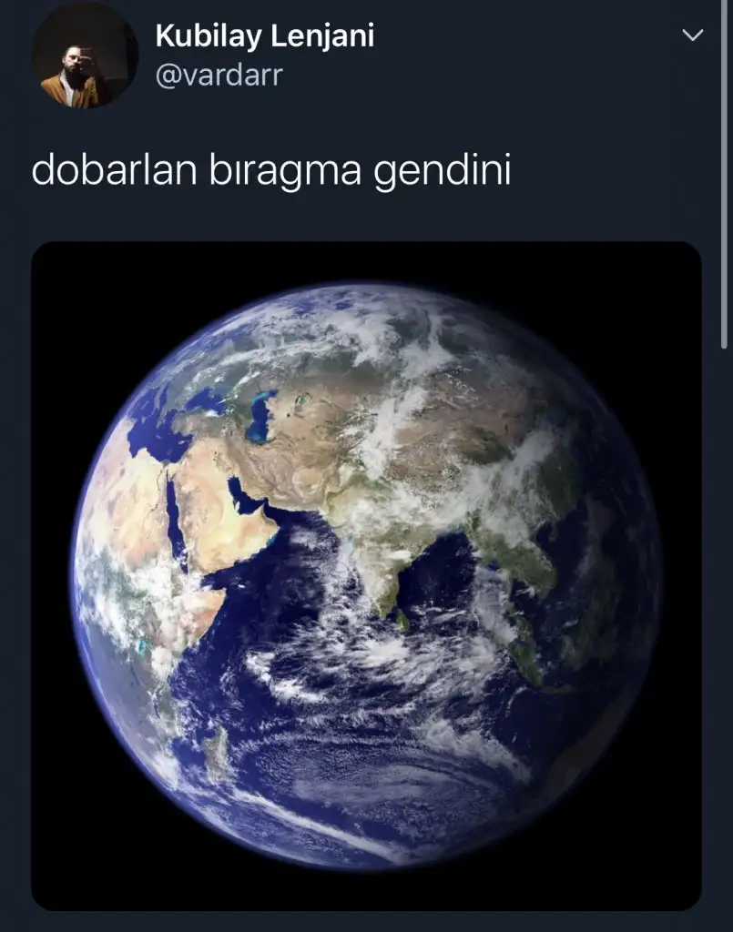Select the word 'dobarlan' in the tweet
733x932 pixels.
click(x=114, y=170)
